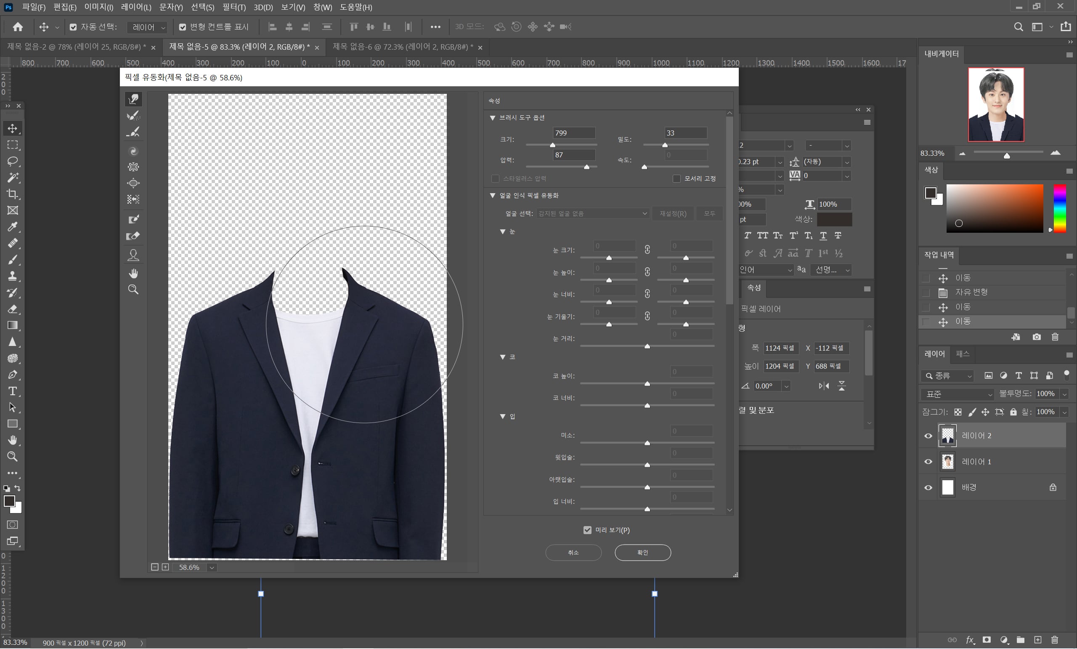The width and height of the screenshot is (1077, 649).
Task: Click the 크기 value field showing 799
Action: click(x=573, y=133)
